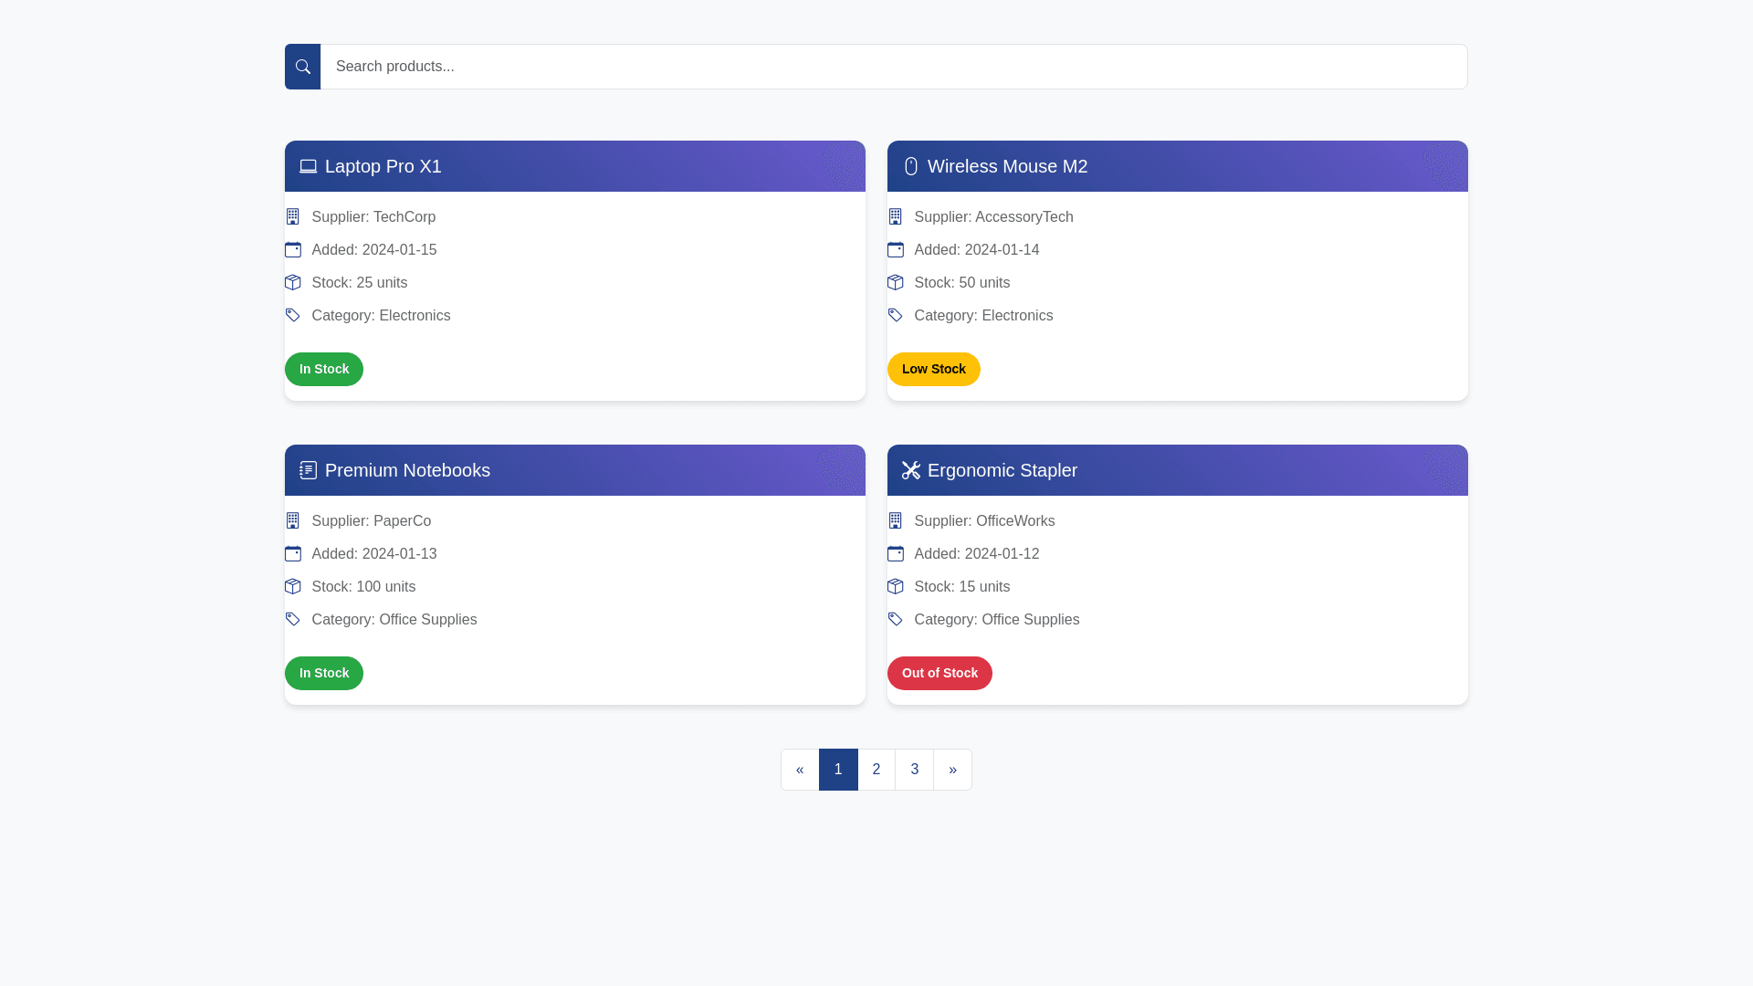Click the notebook icon beside Premium Notebooks

click(x=308, y=470)
